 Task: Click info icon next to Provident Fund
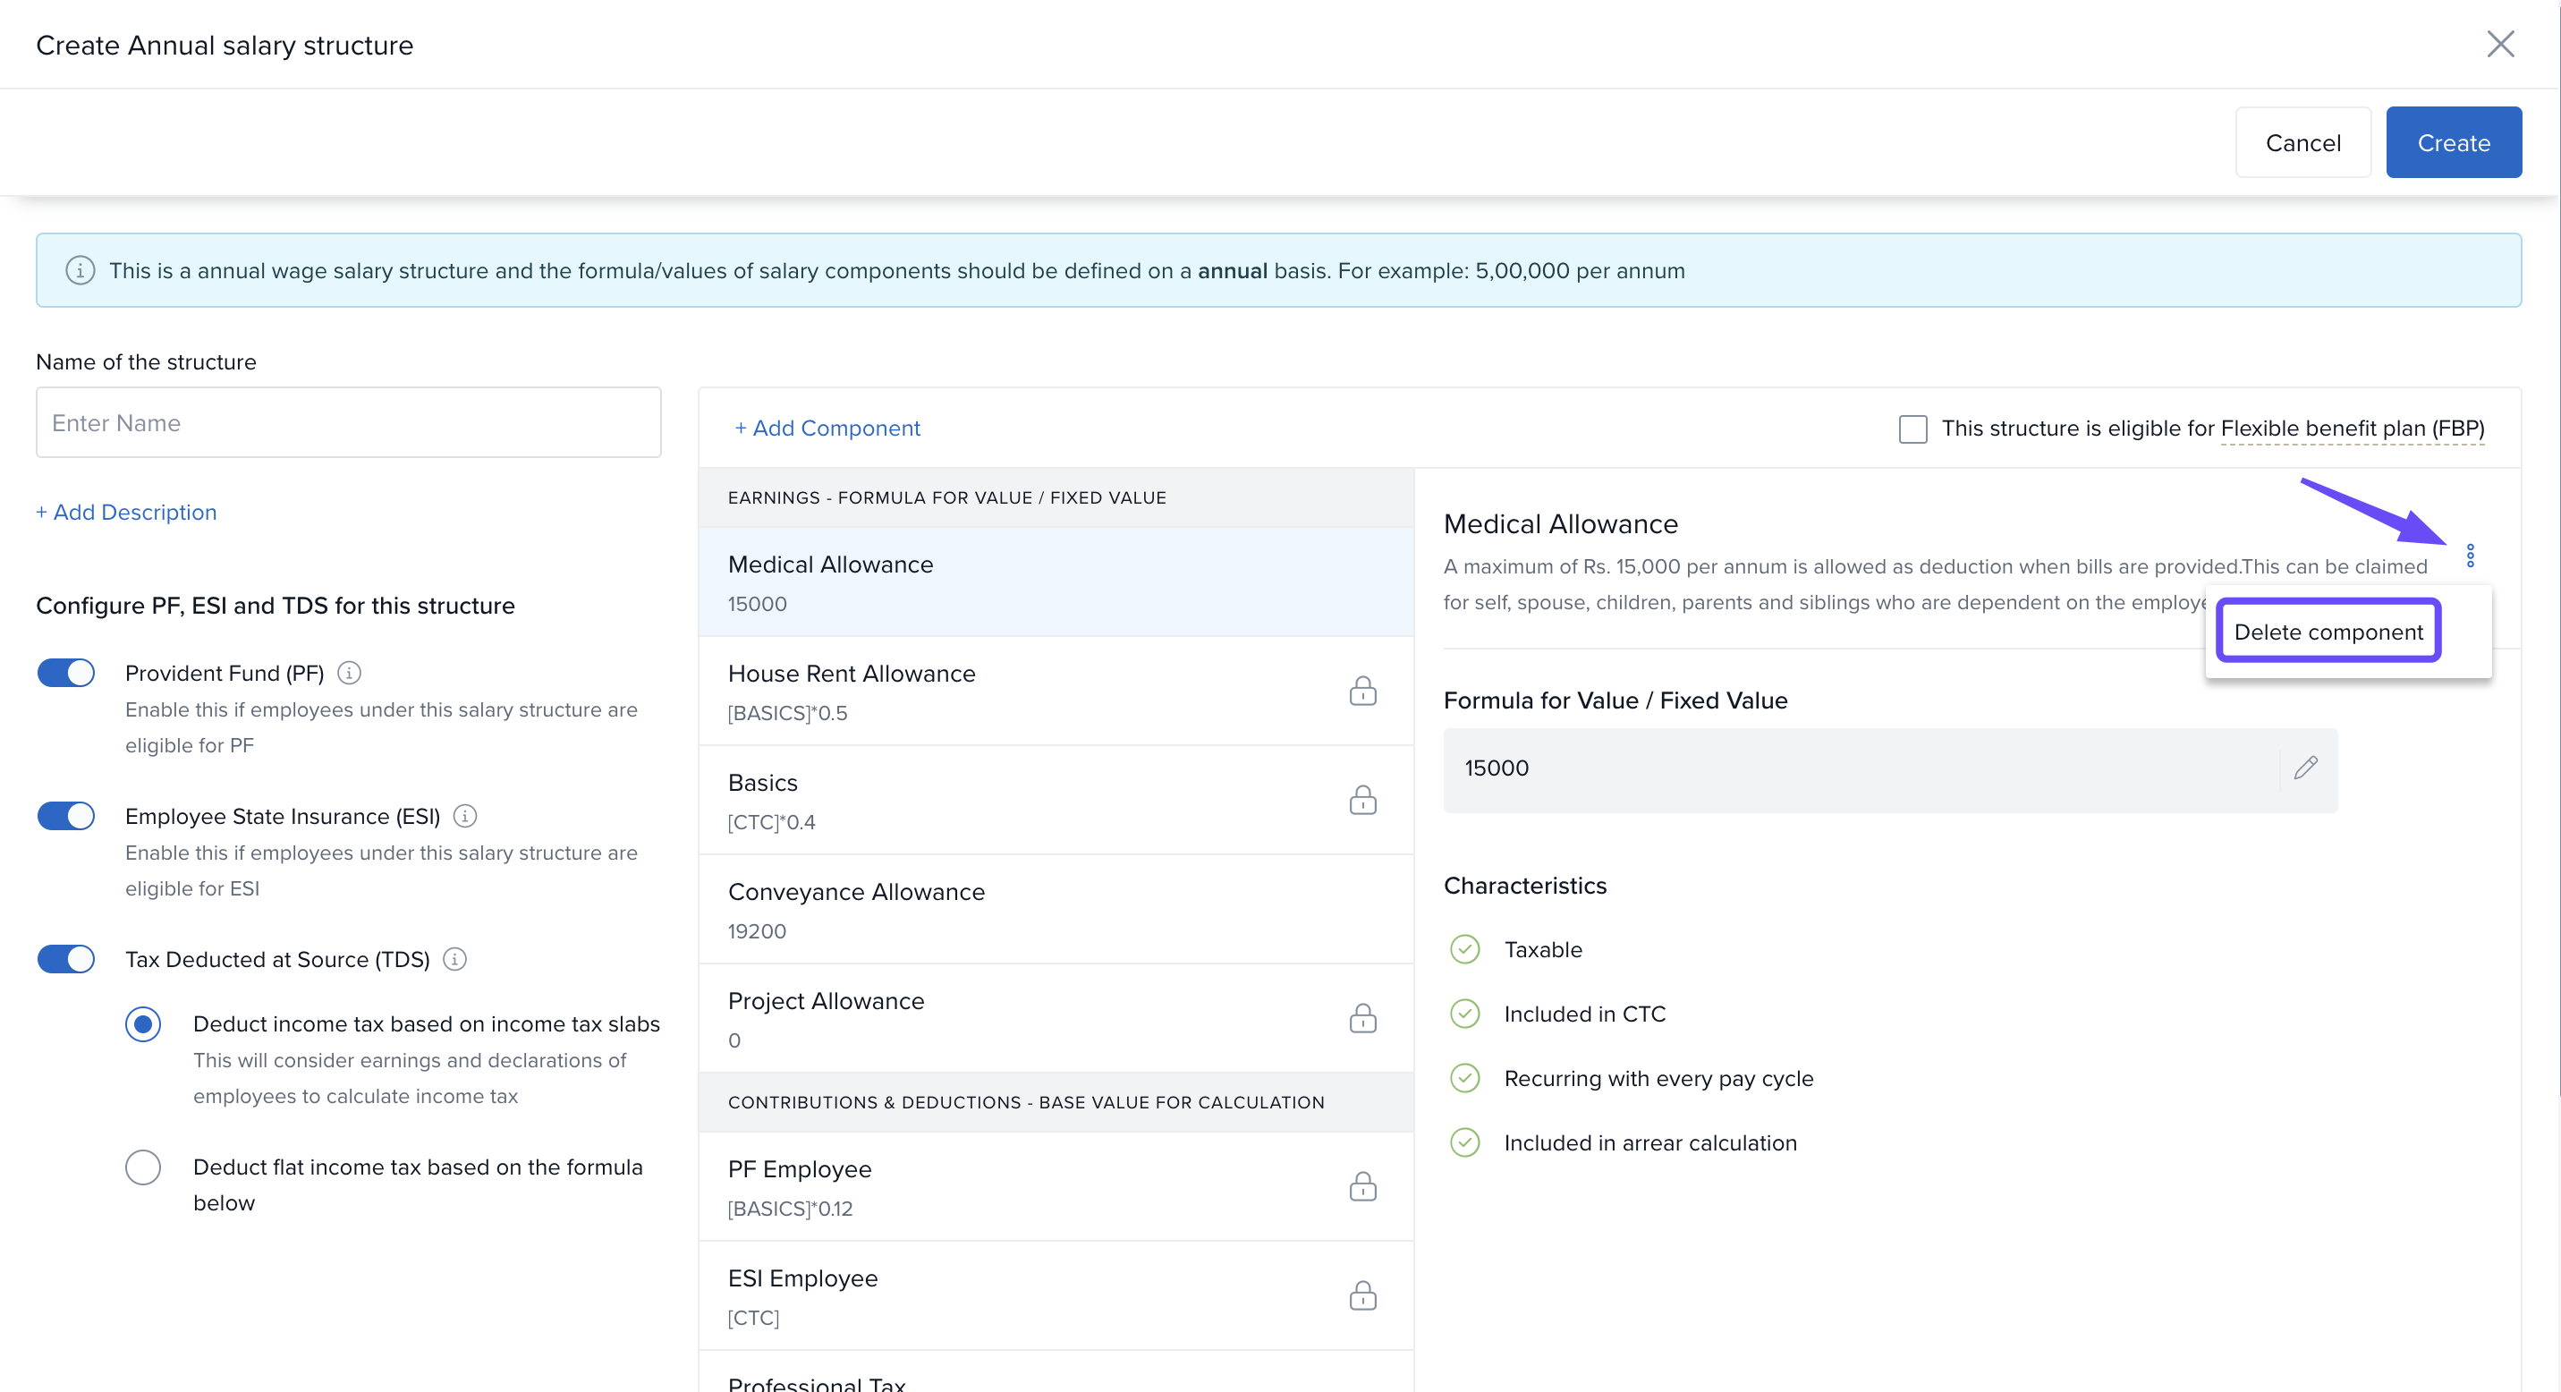click(x=349, y=673)
